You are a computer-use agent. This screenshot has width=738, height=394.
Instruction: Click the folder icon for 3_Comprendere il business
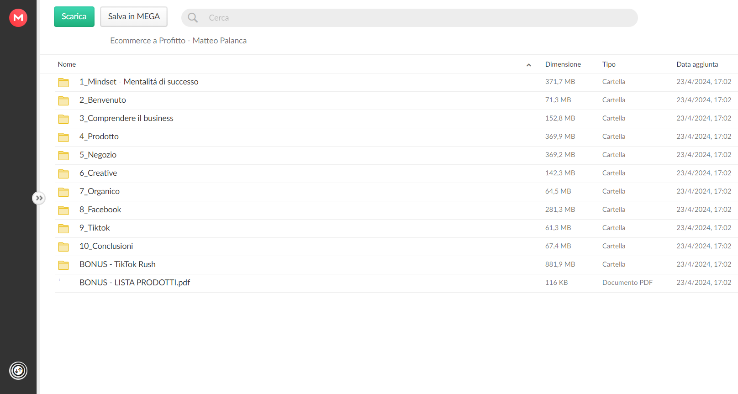point(63,119)
